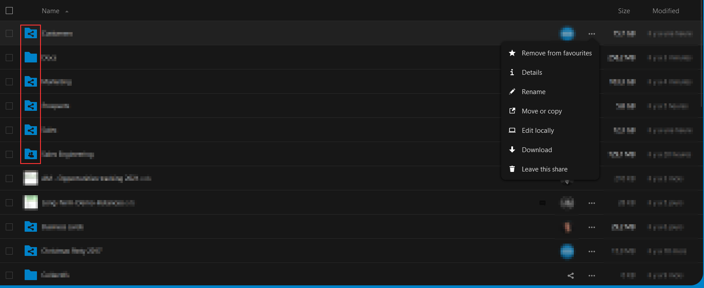This screenshot has width=704, height=288.
Task: Click the star icon beside Remove from favourites
Action: pos(512,53)
